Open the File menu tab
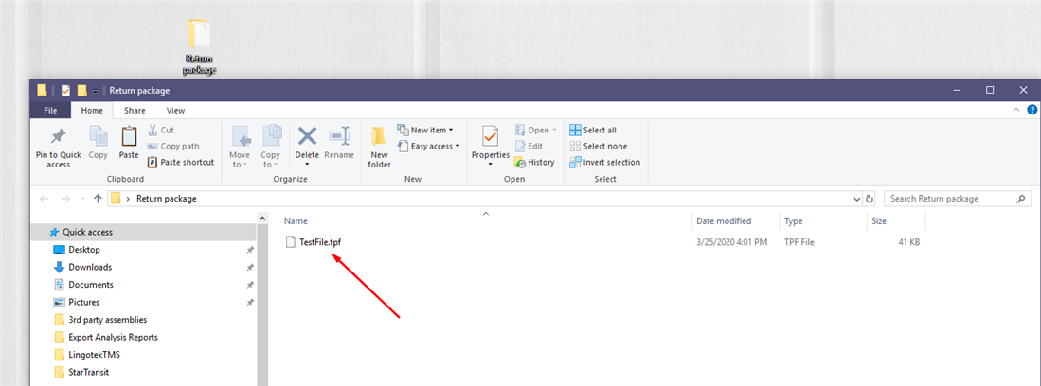The image size is (1041, 386). [50, 111]
